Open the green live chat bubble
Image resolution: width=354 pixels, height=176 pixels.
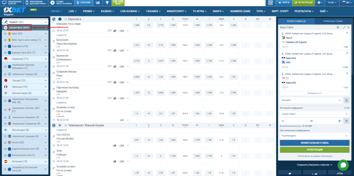pyautogui.click(x=343, y=165)
